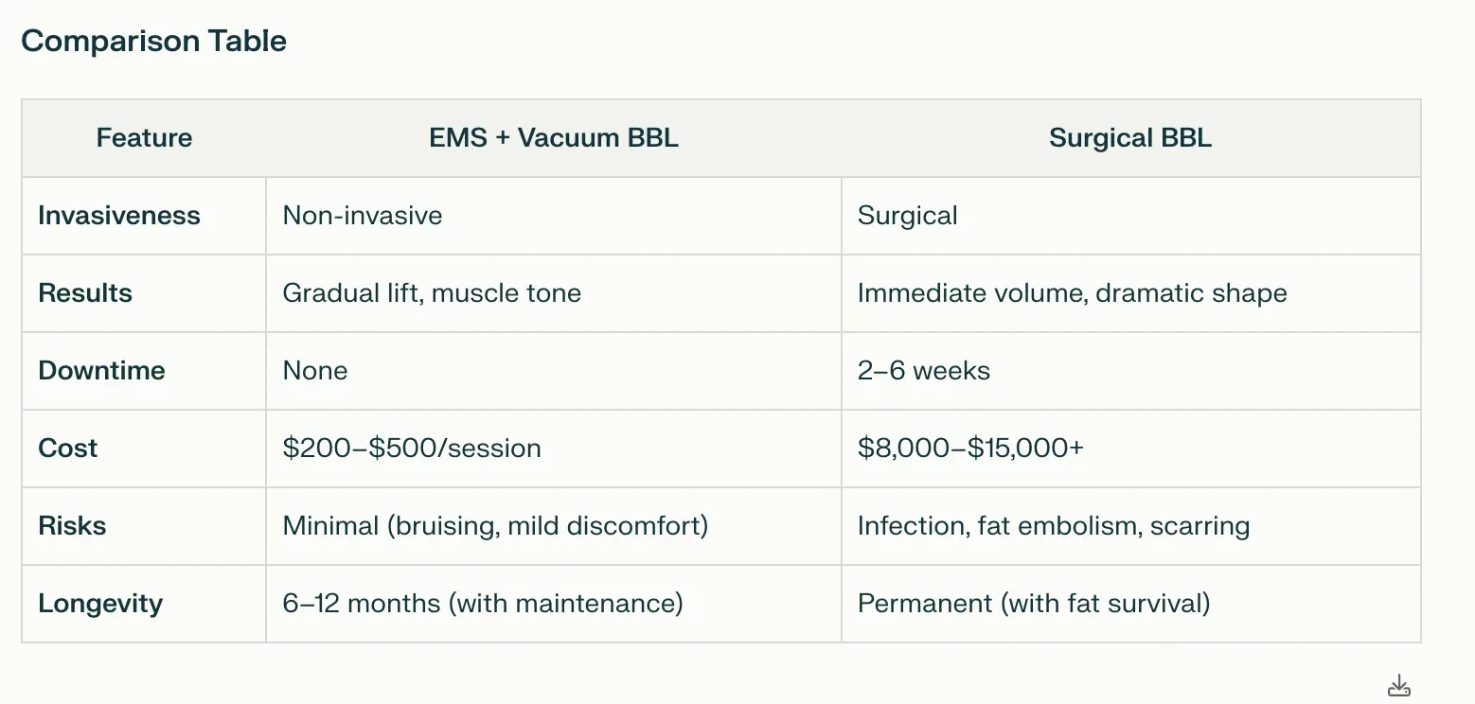Click the $8,000–$15,000+ cell
The width and height of the screenshot is (1475, 704).
click(1130, 449)
